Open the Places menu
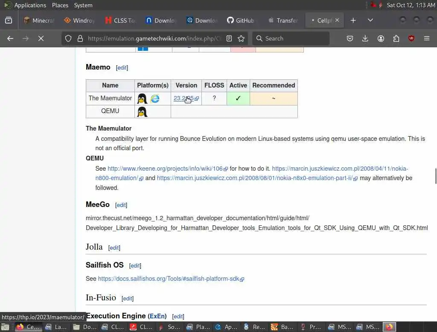The height and width of the screenshot is (332, 437). tap(60, 5)
